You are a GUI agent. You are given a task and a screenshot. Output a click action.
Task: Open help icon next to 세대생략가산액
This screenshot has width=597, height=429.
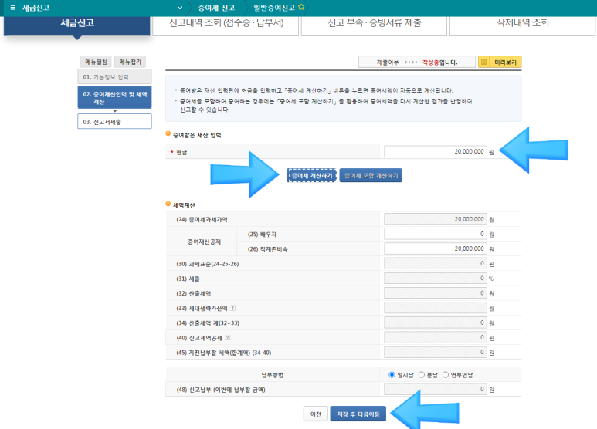pos(232,308)
